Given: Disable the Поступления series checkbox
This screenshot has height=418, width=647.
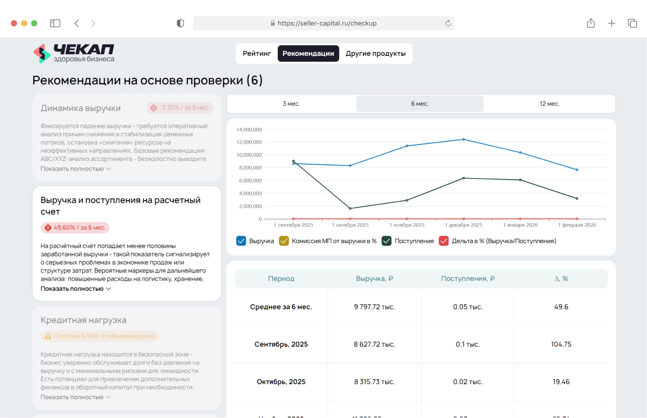Looking at the screenshot, I should coord(387,241).
